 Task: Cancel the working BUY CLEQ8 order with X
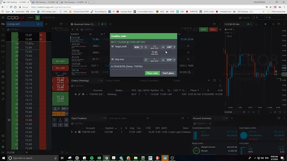tap(76, 94)
